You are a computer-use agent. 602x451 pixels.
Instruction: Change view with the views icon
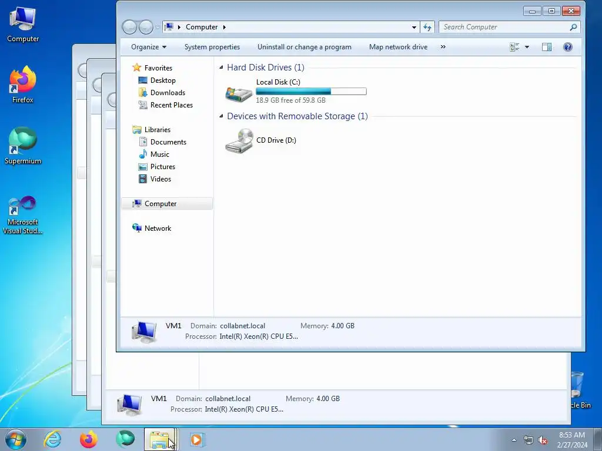click(514, 47)
